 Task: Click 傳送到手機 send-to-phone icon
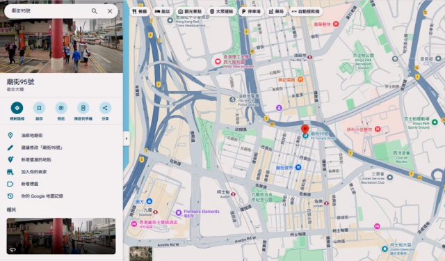pyautogui.click(x=83, y=108)
